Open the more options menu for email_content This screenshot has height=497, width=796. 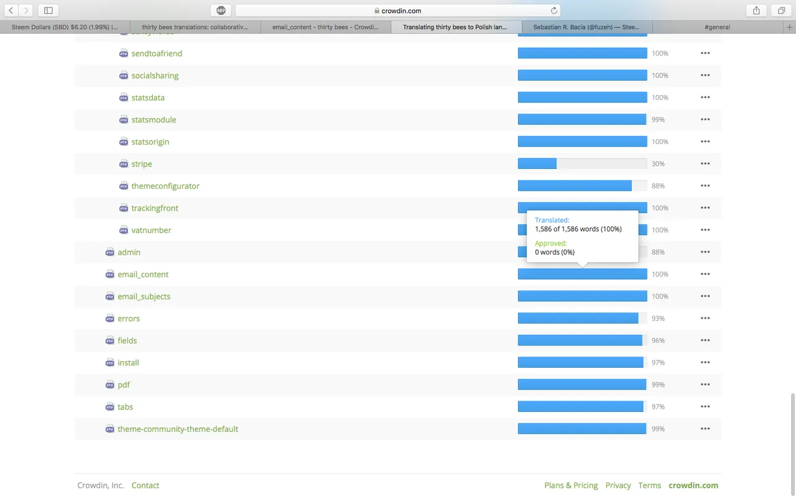705,274
